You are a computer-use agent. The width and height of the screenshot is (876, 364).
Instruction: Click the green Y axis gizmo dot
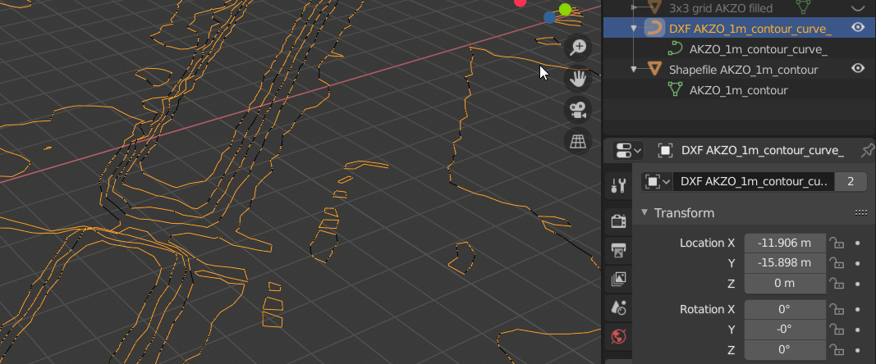click(565, 10)
